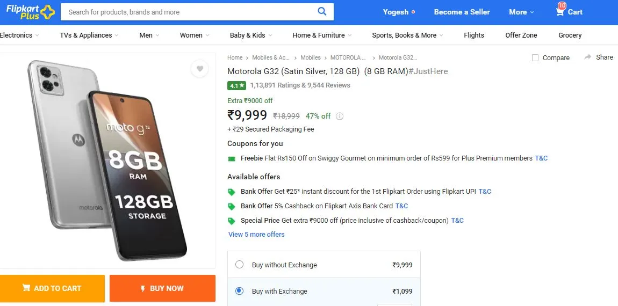618x306 pixels.
Task: Click the 4.1 star rating badge
Action: pyautogui.click(x=236, y=85)
